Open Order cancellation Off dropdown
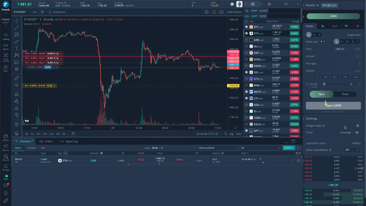The image size is (366, 206). point(352,150)
